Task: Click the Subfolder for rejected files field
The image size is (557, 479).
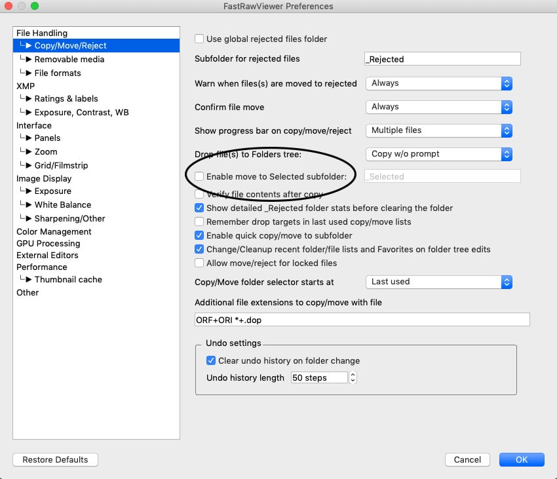Action: click(442, 58)
